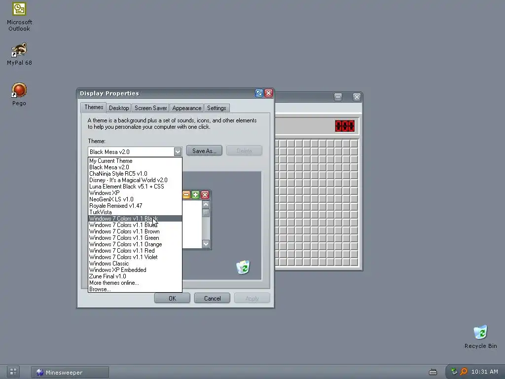This screenshot has height=379, width=505.
Task: Click Save As... button
Action: pos(204,151)
